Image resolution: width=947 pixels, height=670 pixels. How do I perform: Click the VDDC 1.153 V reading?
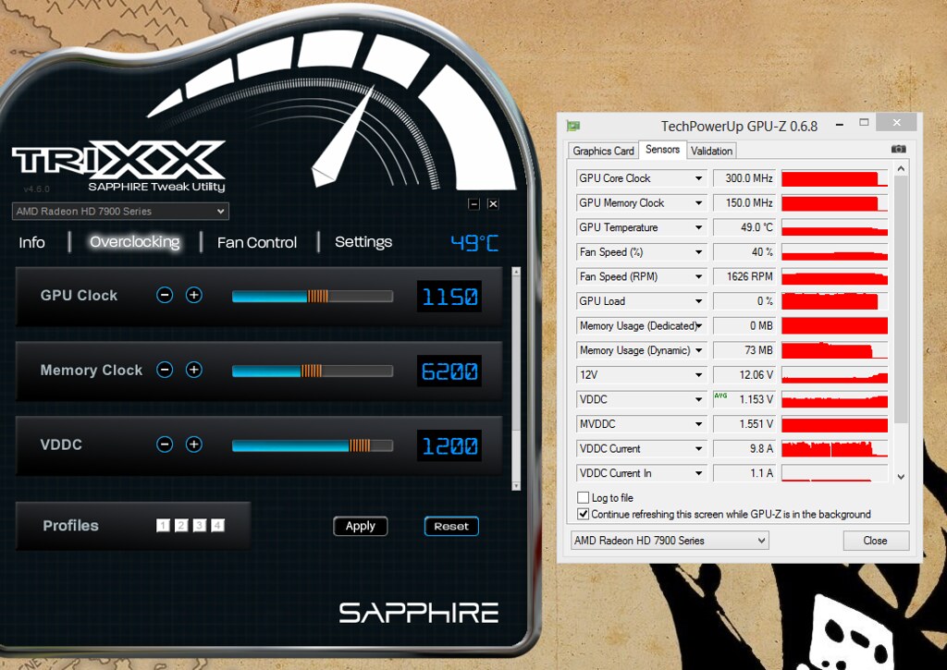[x=744, y=399]
